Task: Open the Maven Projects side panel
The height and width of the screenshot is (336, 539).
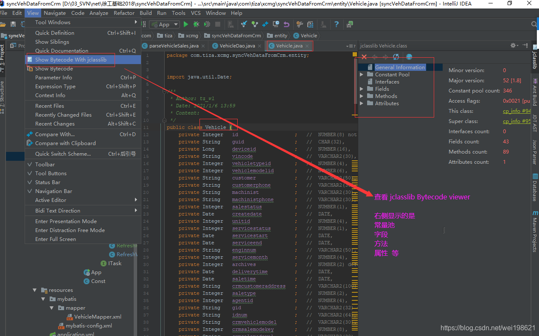Action: [x=535, y=231]
